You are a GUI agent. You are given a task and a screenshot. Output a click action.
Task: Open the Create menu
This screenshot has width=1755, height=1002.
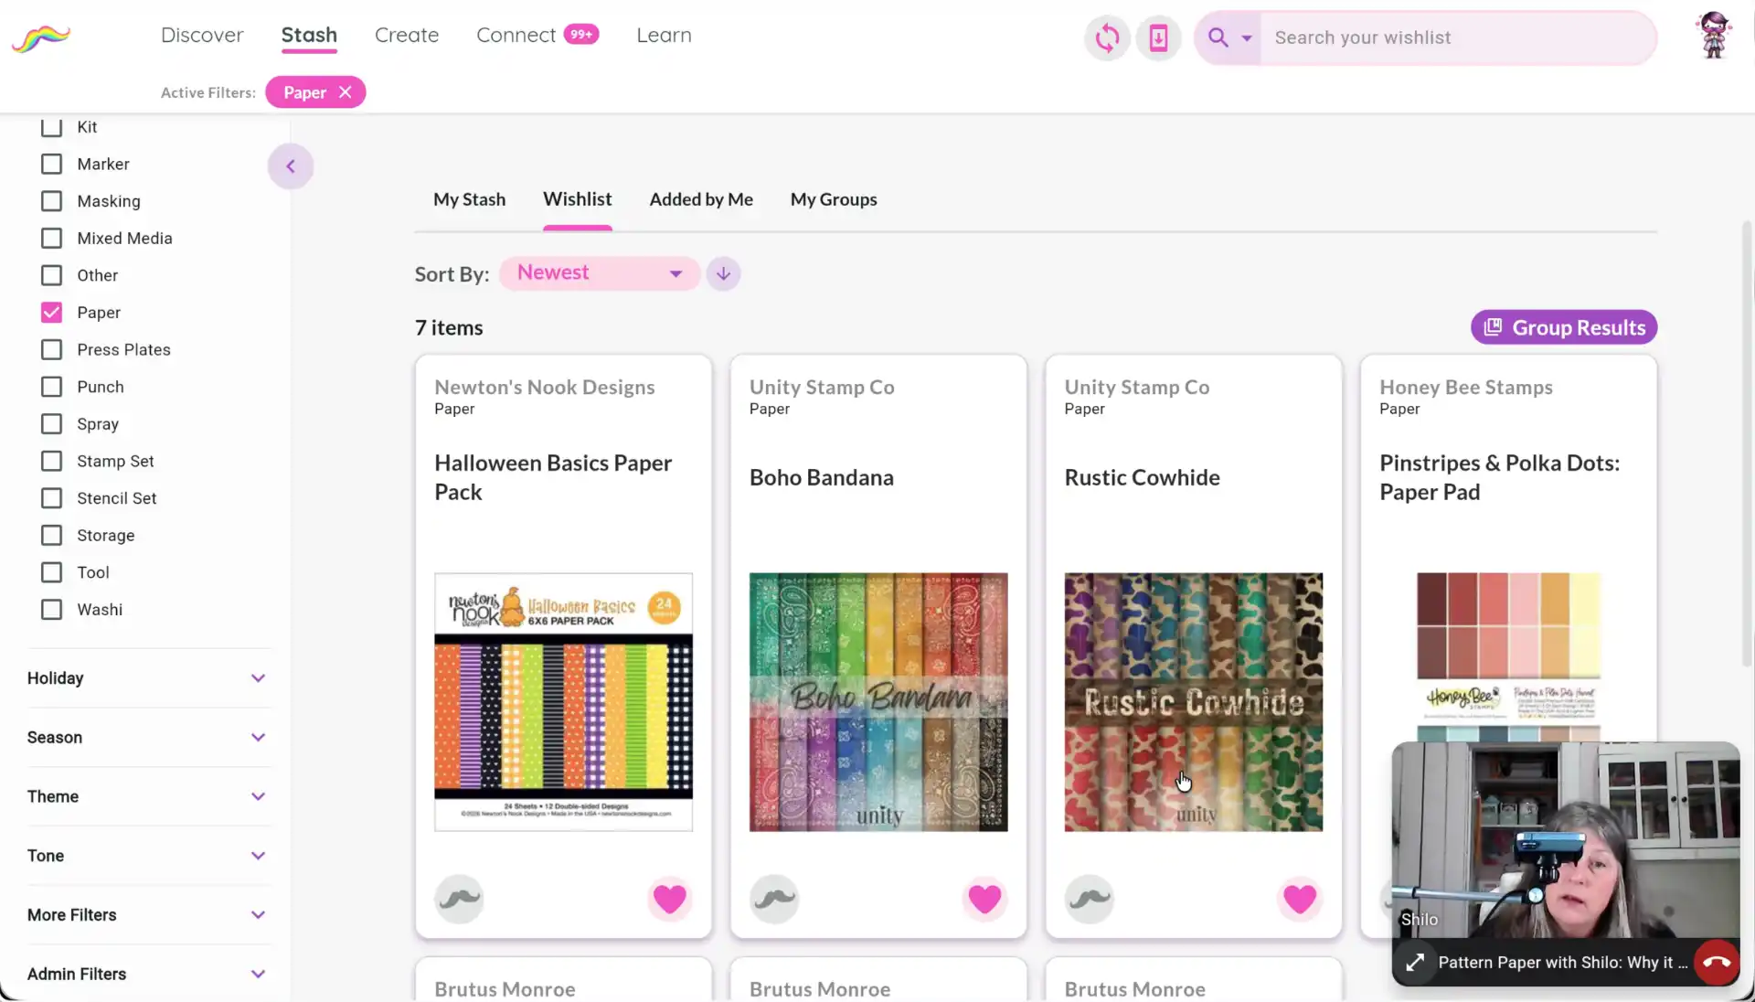coord(407,36)
